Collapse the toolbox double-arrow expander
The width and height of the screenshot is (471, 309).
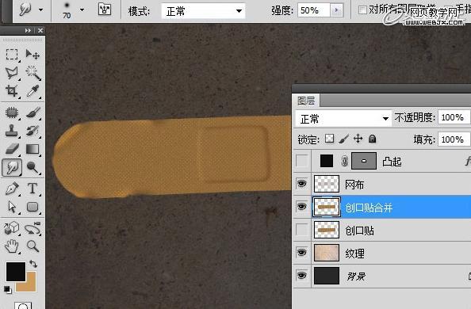(28, 31)
